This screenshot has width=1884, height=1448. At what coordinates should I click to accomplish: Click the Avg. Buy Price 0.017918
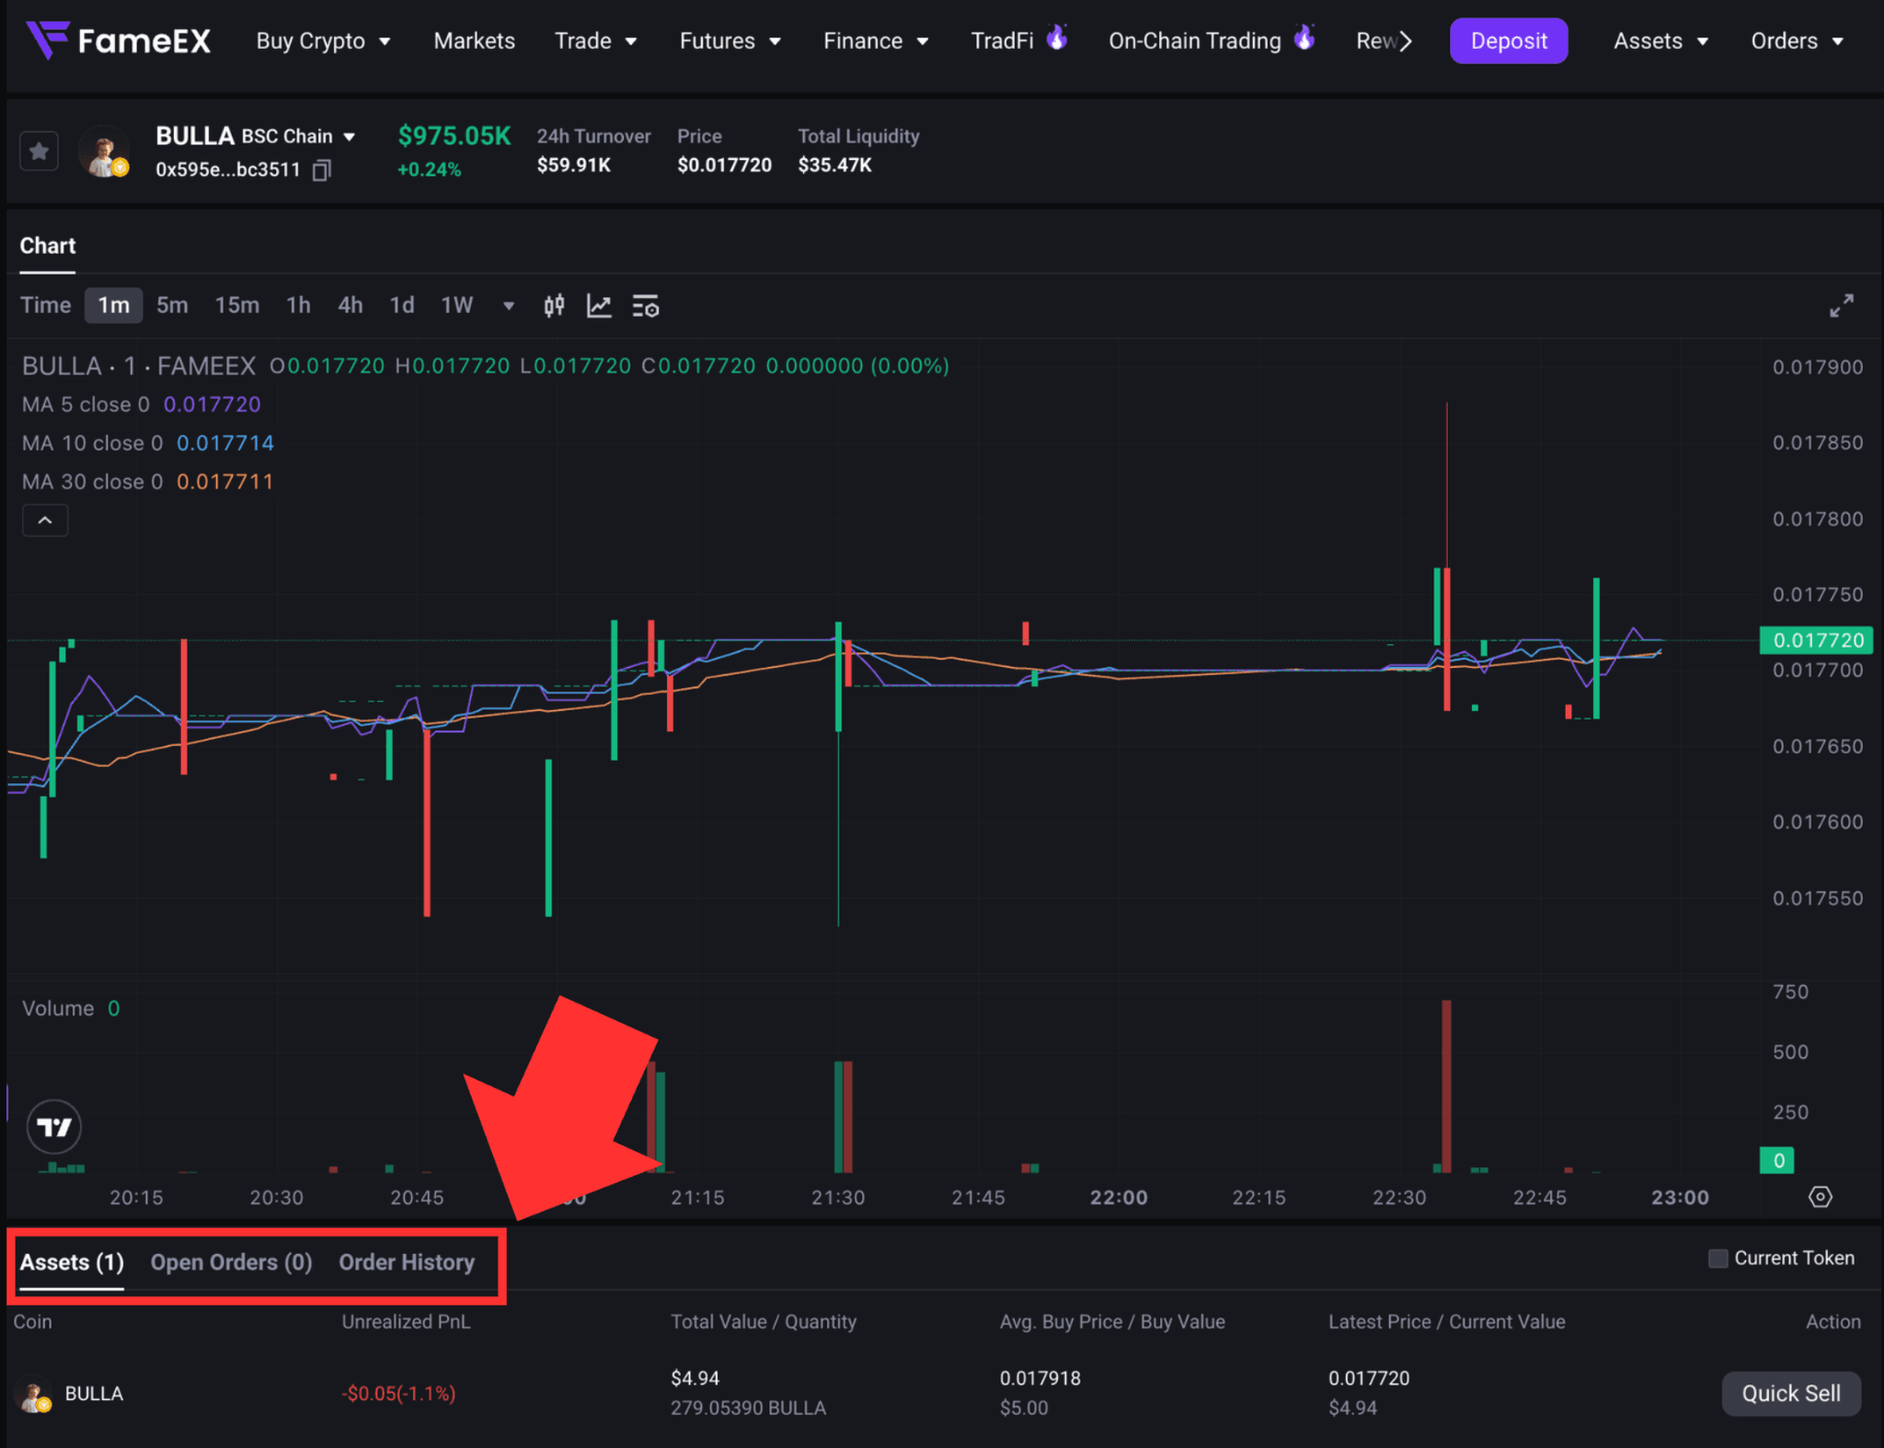(x=1040, y=1378)
